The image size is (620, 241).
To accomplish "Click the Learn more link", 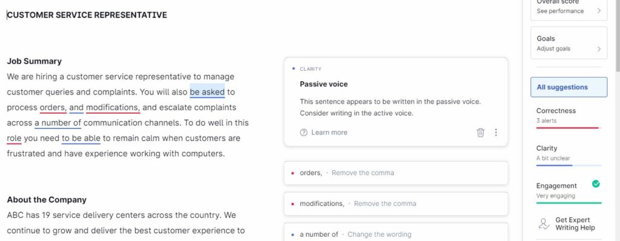I will tap(329, 133).
